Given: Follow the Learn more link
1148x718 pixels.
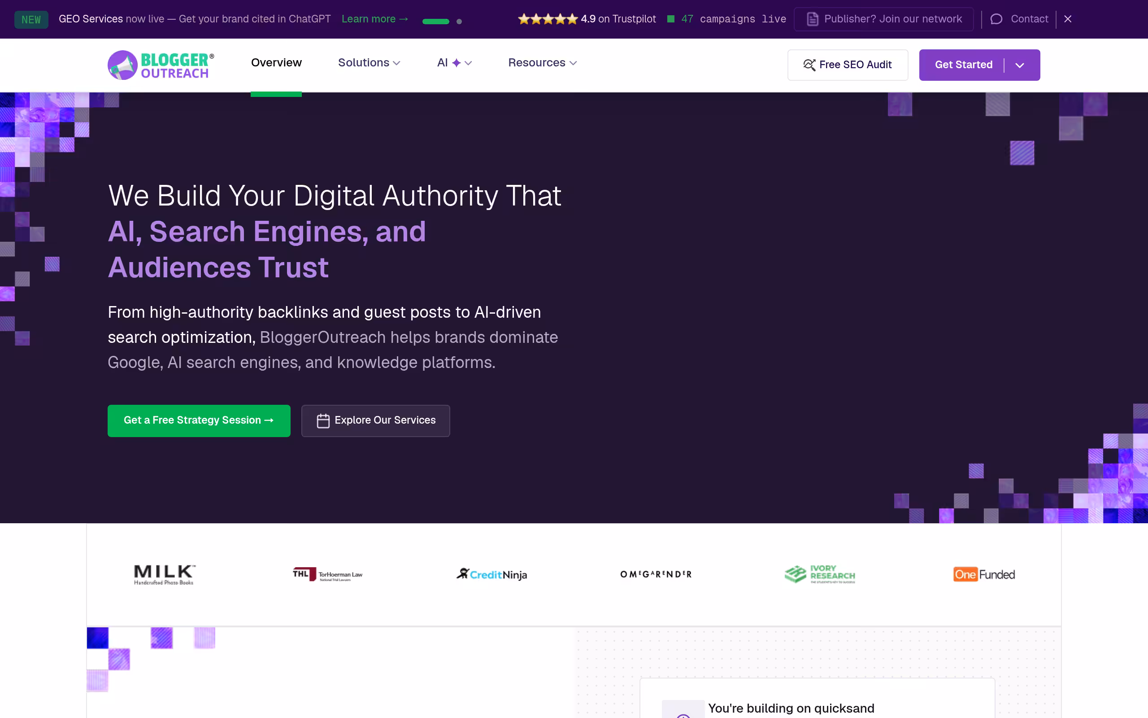Looking at the screenshot, I should 375,19.
